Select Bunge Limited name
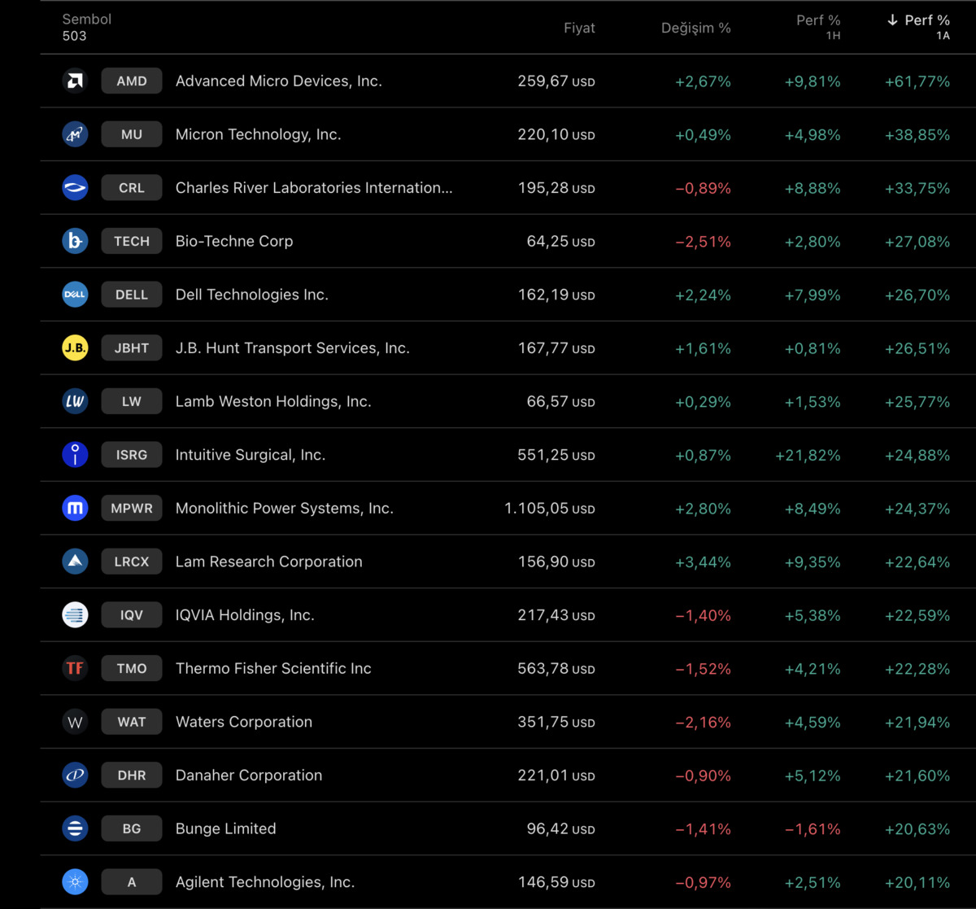 pyautogui.click(x=226, y=828)
